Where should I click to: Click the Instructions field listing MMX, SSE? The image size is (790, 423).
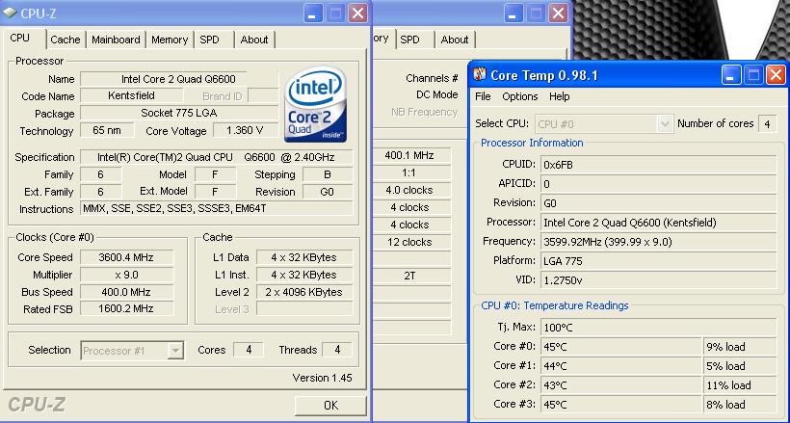[217, 208]
